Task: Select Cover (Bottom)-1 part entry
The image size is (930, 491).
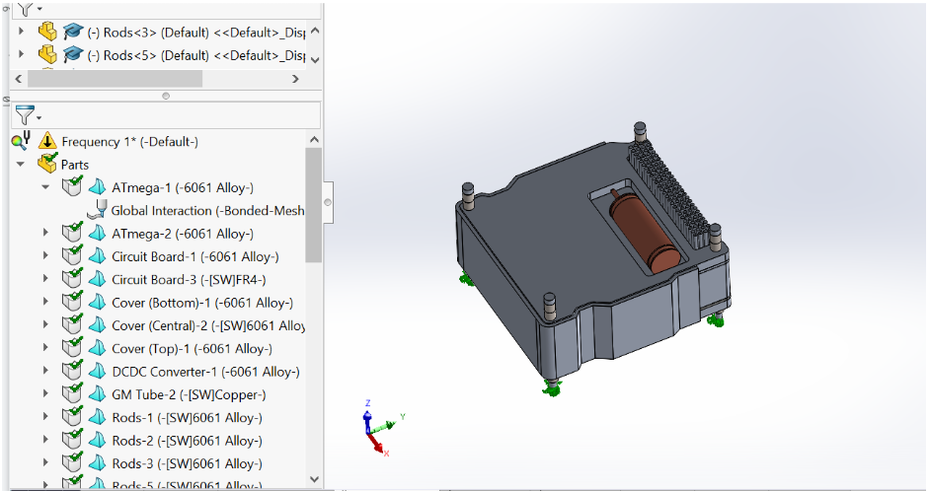Action: point(201,303)
